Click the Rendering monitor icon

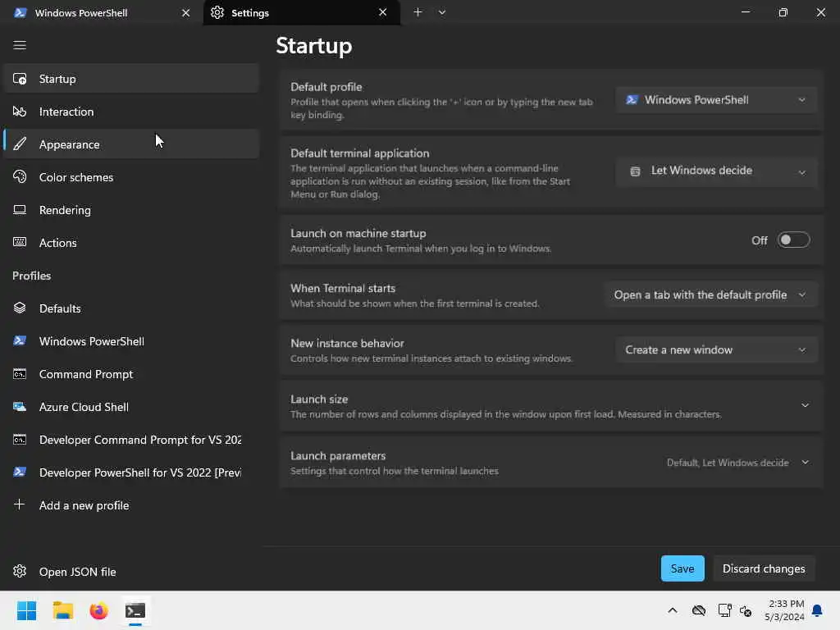click(20, 209)
